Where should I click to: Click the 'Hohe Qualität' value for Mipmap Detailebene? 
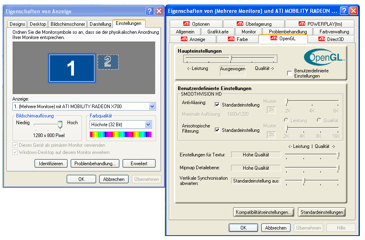click(256, 168)
